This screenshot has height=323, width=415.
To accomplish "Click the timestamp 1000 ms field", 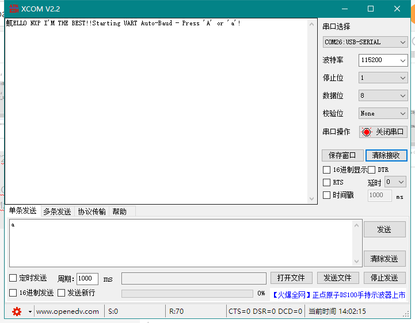I will click(x=379, y=195).
